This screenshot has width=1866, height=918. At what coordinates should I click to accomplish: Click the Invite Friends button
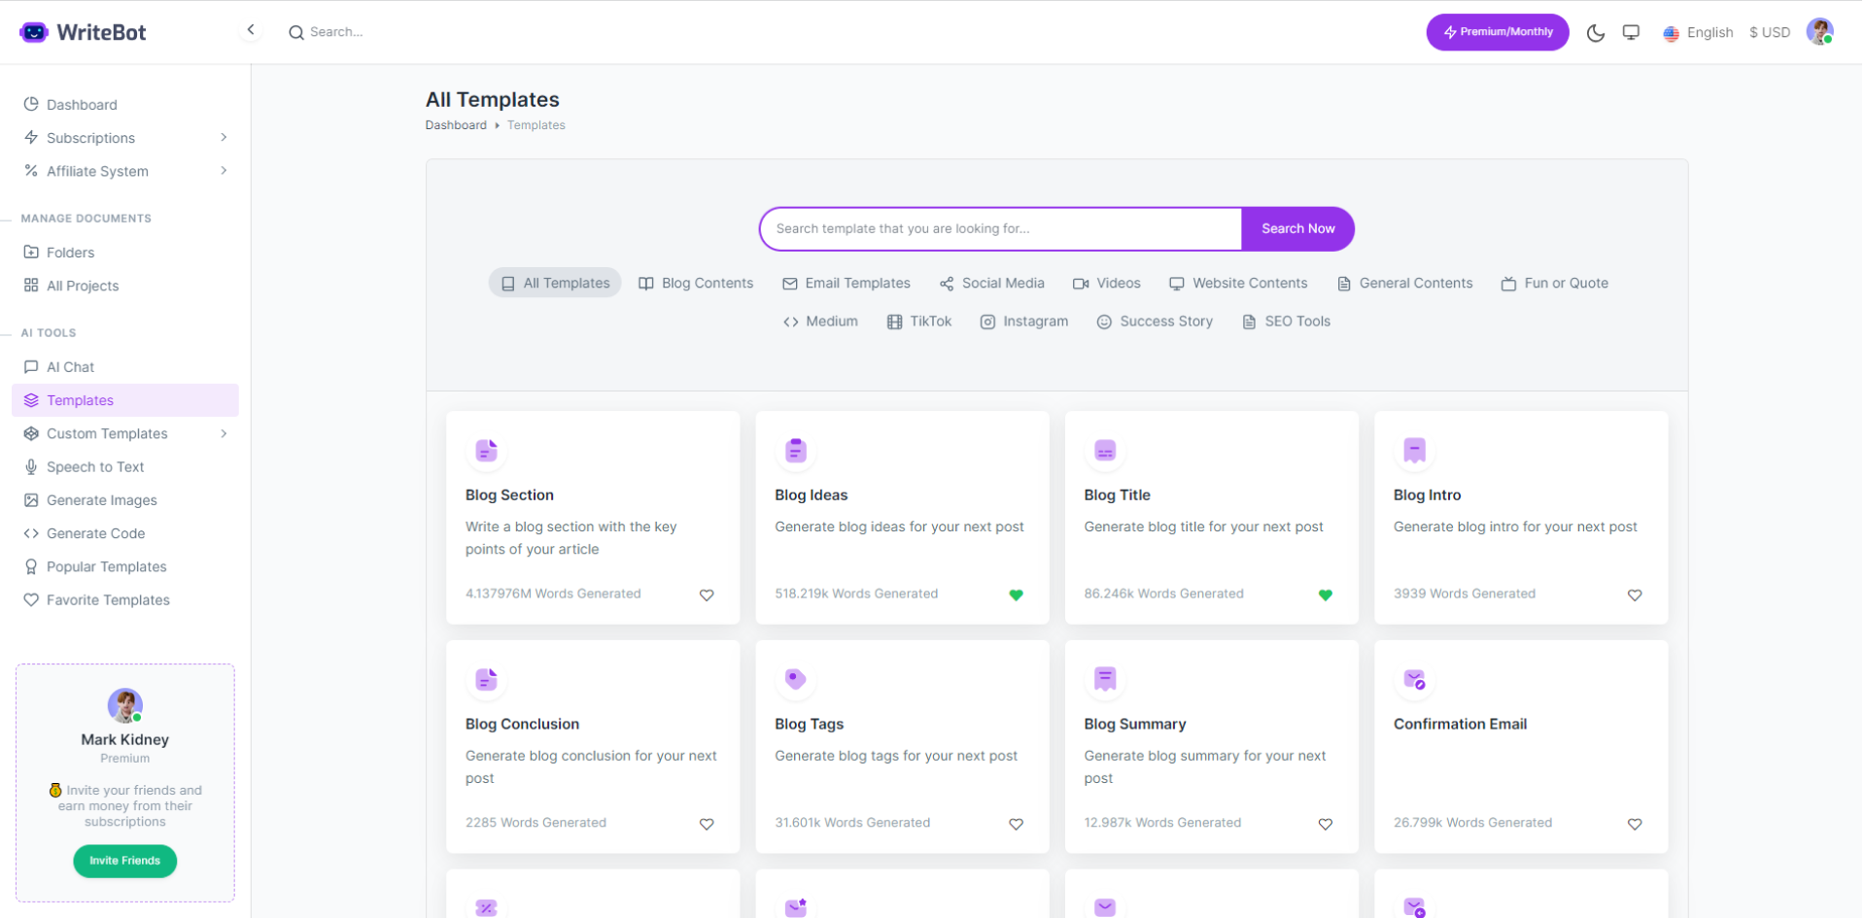124,861
